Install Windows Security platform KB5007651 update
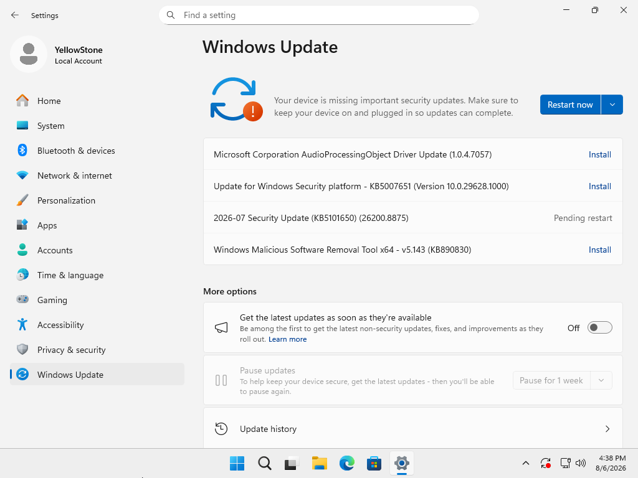 click(x=600, y=186)
